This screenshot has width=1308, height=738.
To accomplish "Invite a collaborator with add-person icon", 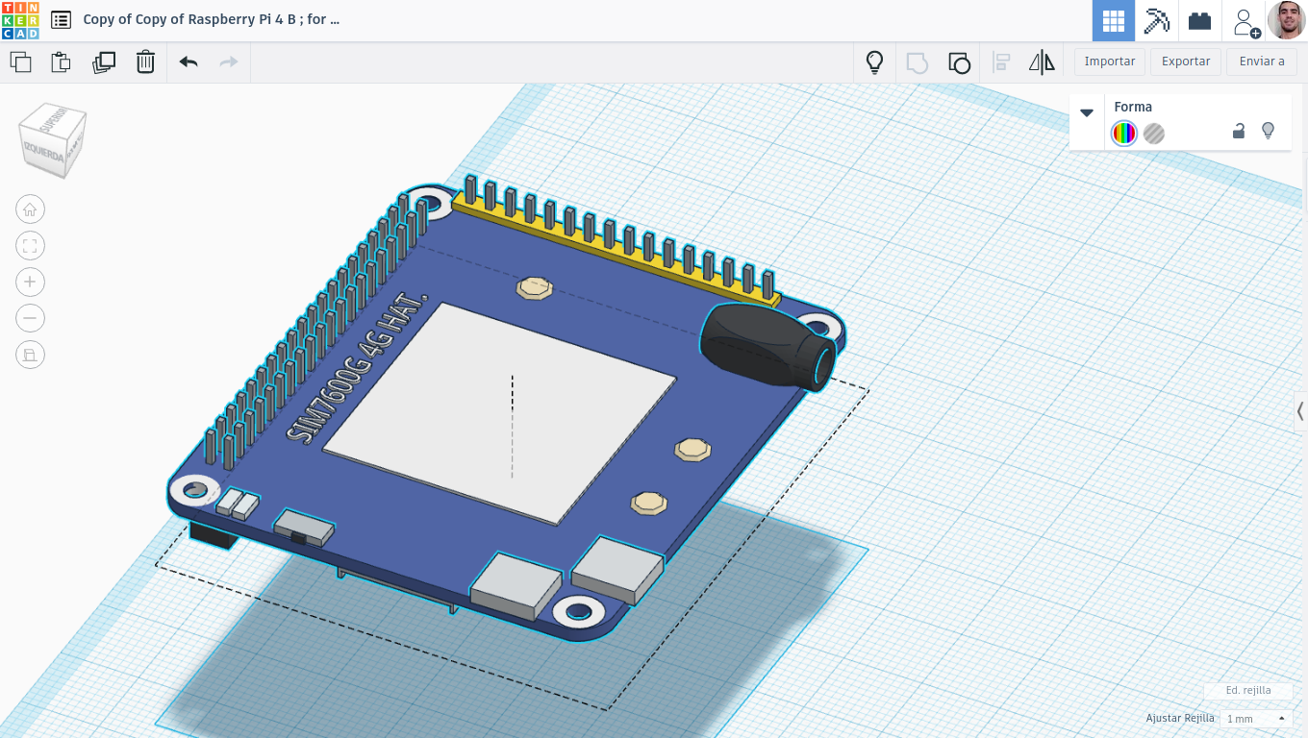I will point(1245,21).
